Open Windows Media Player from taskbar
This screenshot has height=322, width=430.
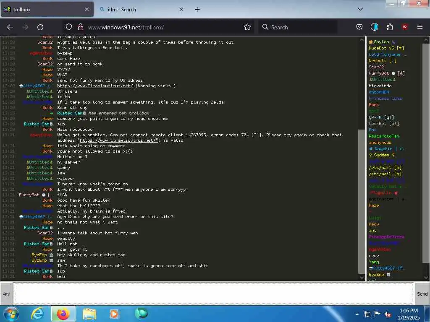click(114, 314)
